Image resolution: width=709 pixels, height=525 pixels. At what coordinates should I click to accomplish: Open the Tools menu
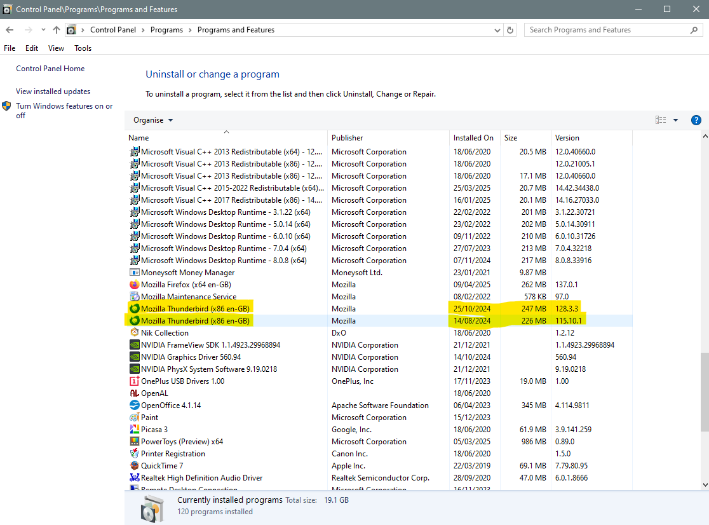pos(83,48)
